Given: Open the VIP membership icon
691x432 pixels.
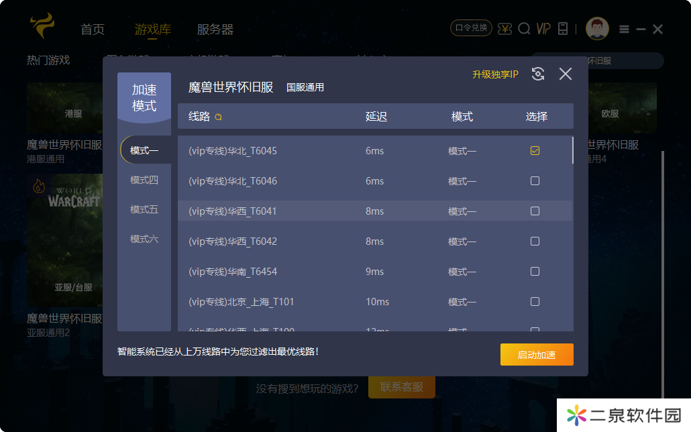Looking at the screenshot, I should pyautogui.click(x=543, y=29).
